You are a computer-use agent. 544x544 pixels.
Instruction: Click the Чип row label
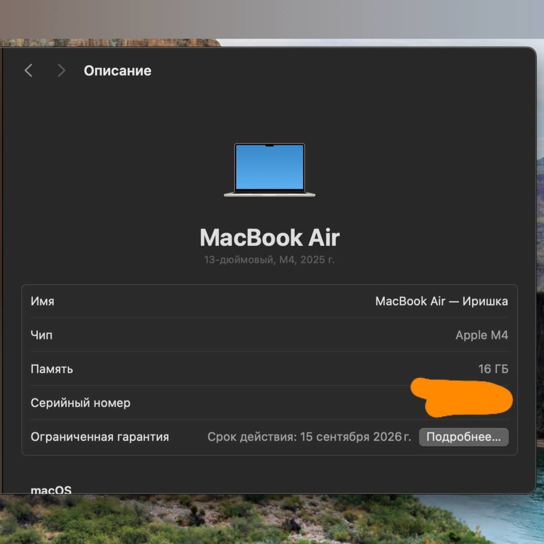point(41,335)
